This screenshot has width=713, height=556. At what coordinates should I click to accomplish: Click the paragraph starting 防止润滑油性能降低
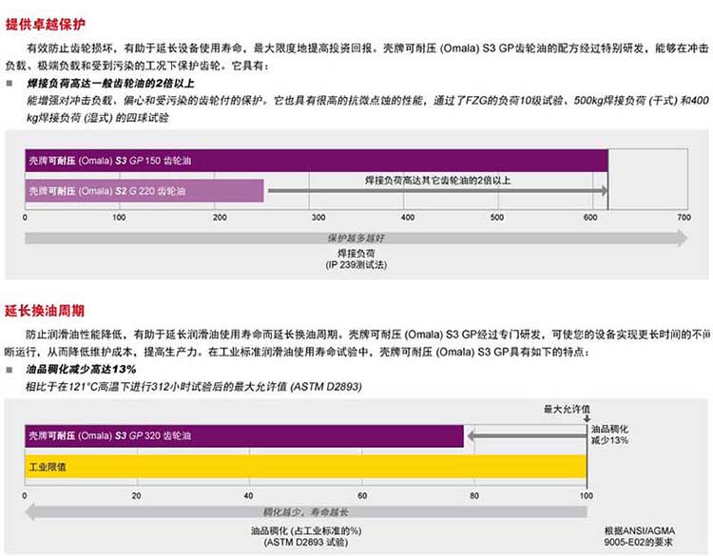tap(356, 343)
